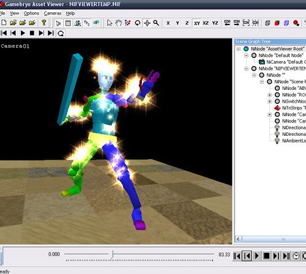Collapse the Default Node entry
Viewport: 306px width, 274px height.
click(246, 56)
